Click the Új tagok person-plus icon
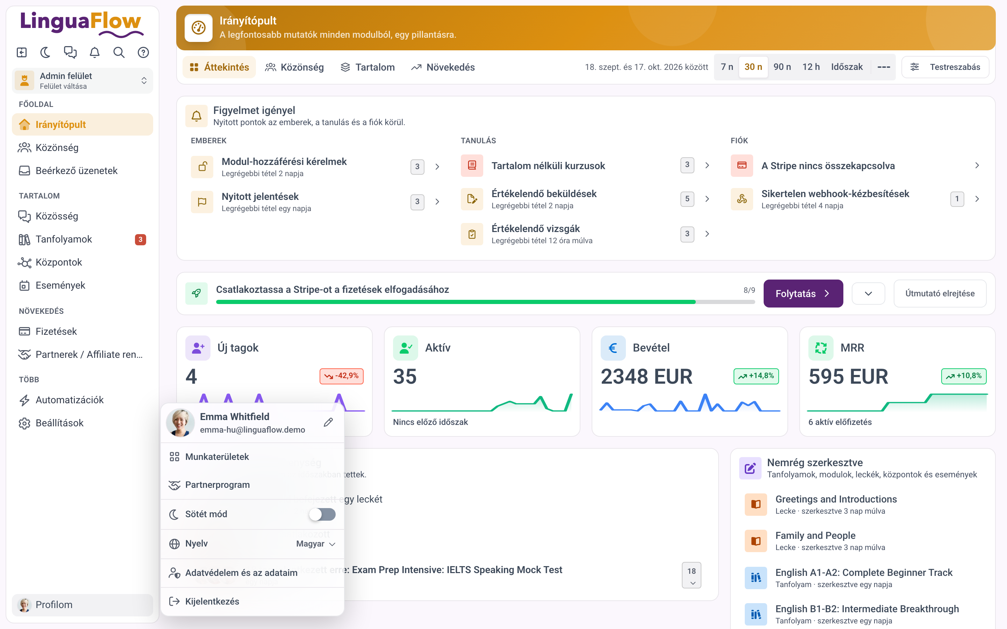The height and width of the screenshot is (629, 1007). 198,348
